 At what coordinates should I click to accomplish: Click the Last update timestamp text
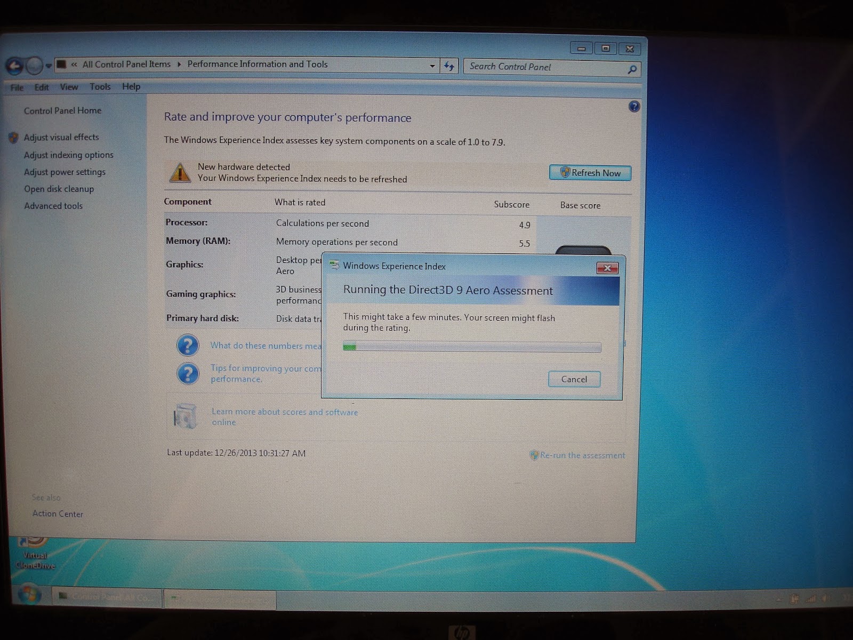(236, 453)
